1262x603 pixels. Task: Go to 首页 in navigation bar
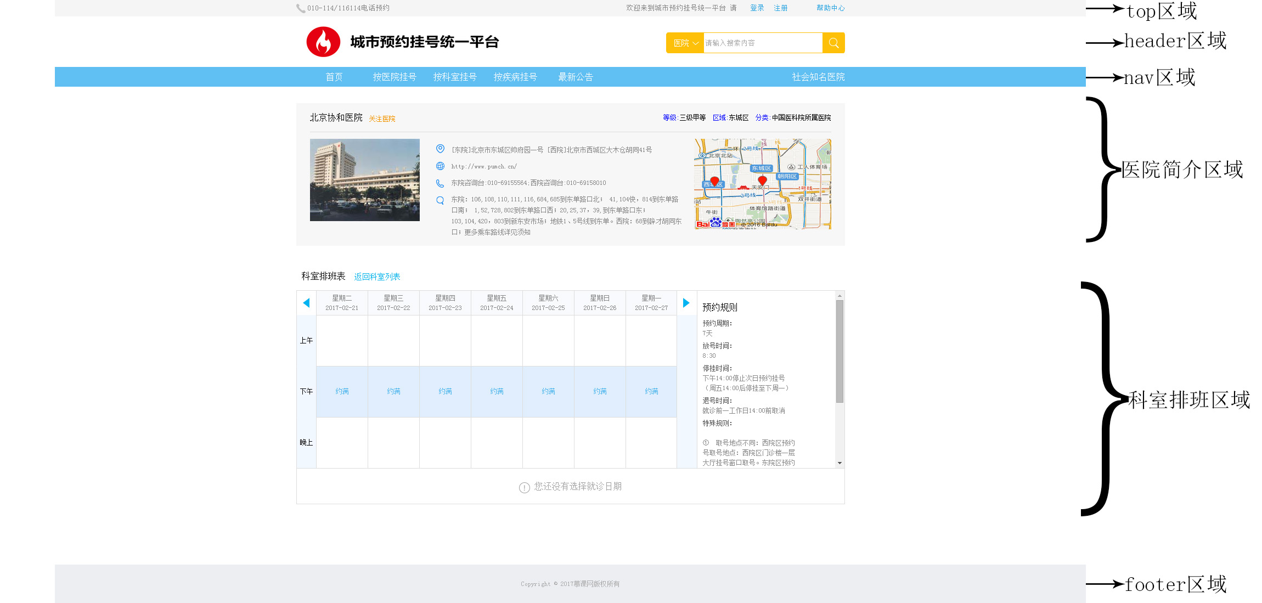coord(334,77)
